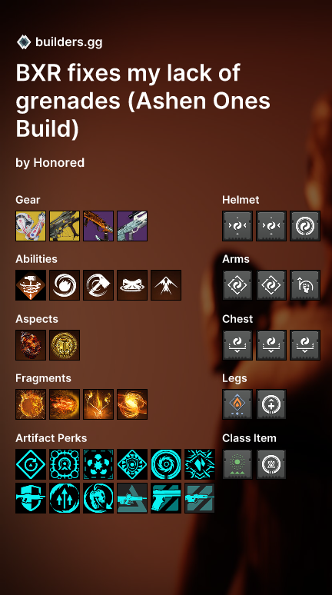Select the pistol artifact perk icon

[166, 498]
